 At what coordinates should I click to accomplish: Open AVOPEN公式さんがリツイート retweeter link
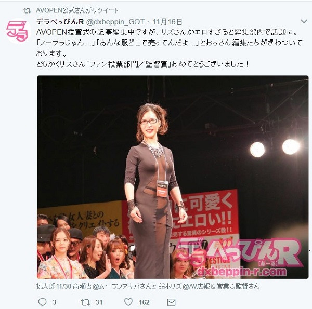click(x=77, y=10)
